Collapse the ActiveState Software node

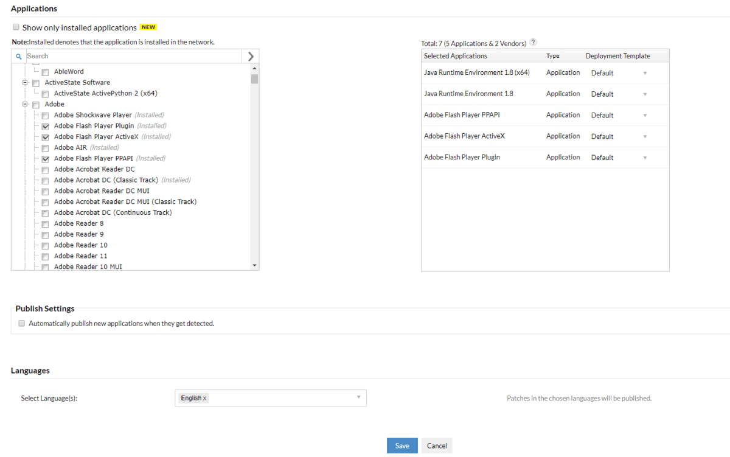click(25, 82)
